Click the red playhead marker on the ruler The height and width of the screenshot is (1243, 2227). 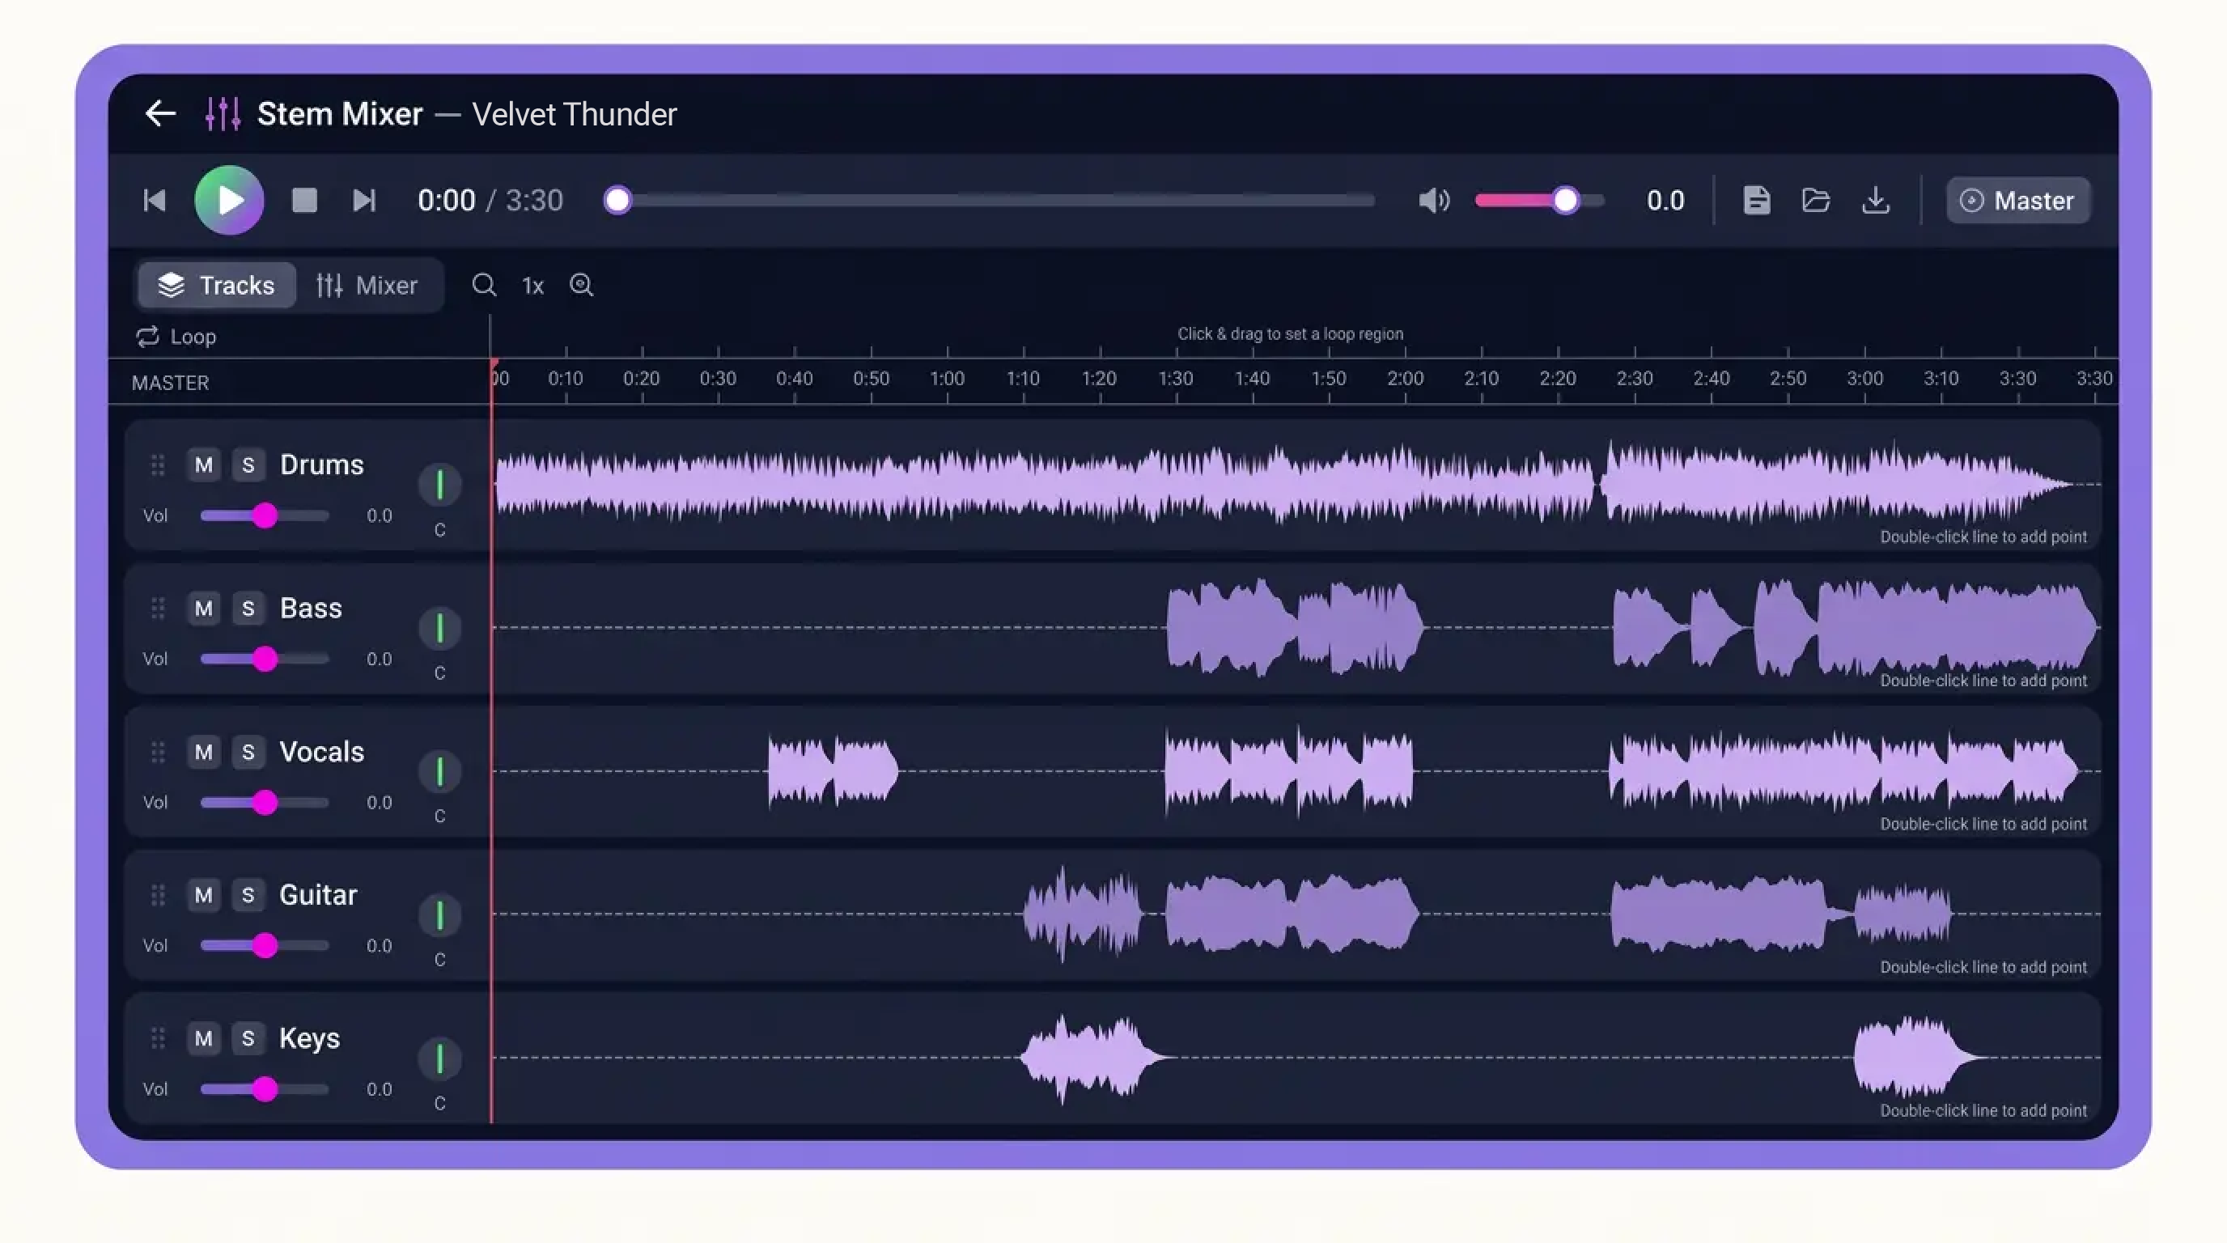[x=494, y=364]
